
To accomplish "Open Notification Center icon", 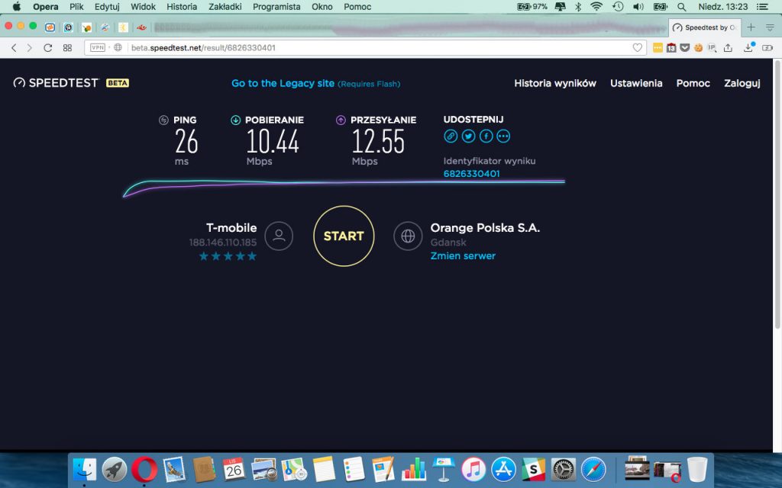I will tap(763, 6).
